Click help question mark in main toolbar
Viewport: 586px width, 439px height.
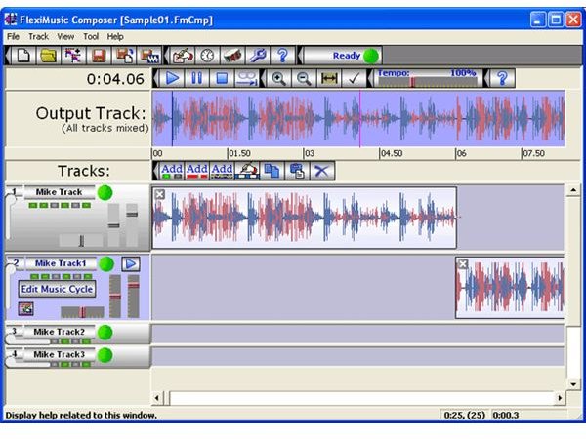(282, 56)
